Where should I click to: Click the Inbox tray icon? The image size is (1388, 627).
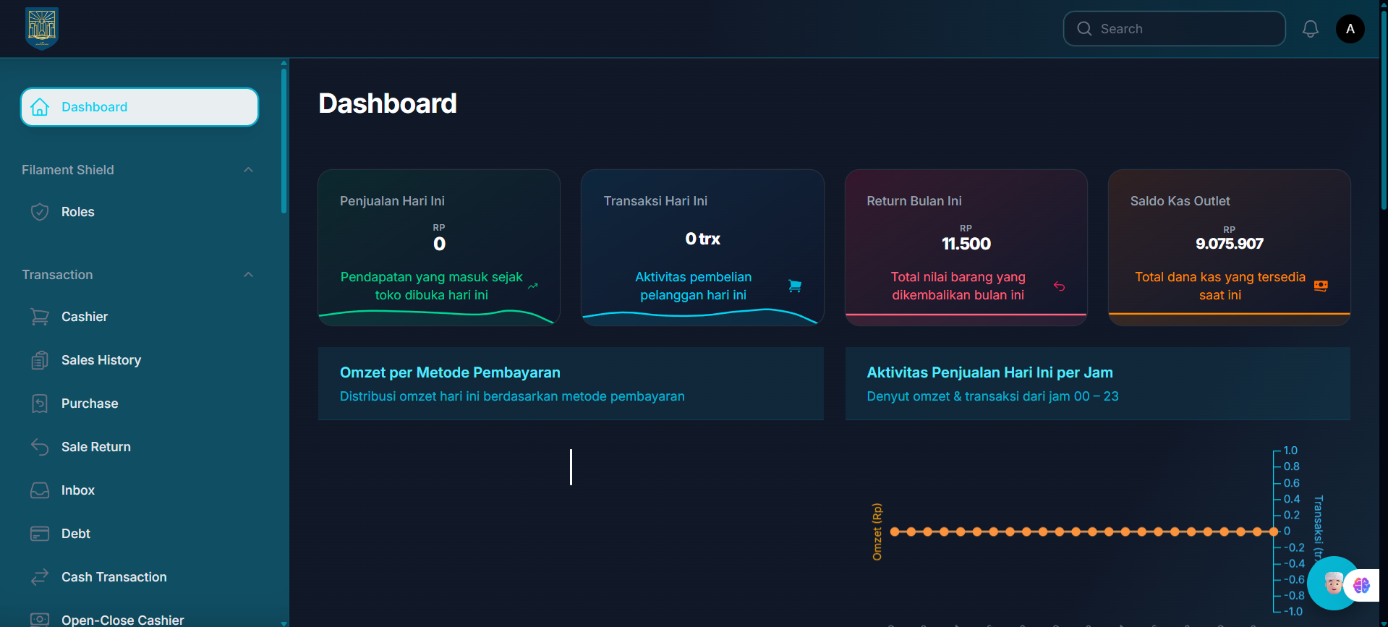pos(40,490)
